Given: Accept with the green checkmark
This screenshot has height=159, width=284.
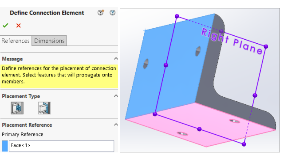Looking at the screenshot, I should click(x=5, y=26).
